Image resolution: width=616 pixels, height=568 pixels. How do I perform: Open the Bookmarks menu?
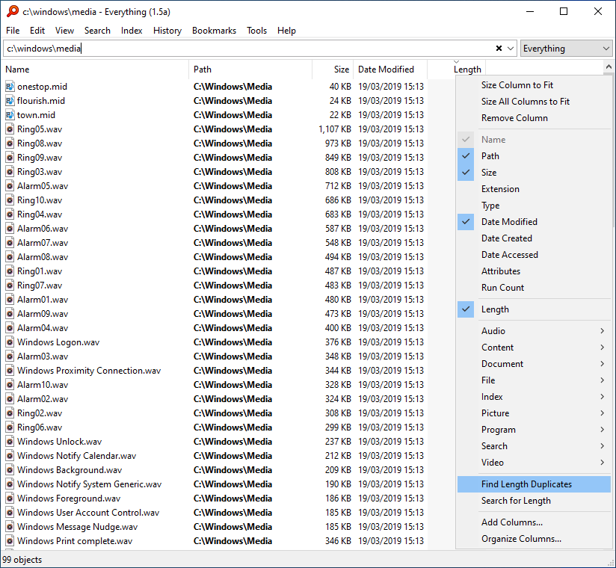tap(214, 31)
